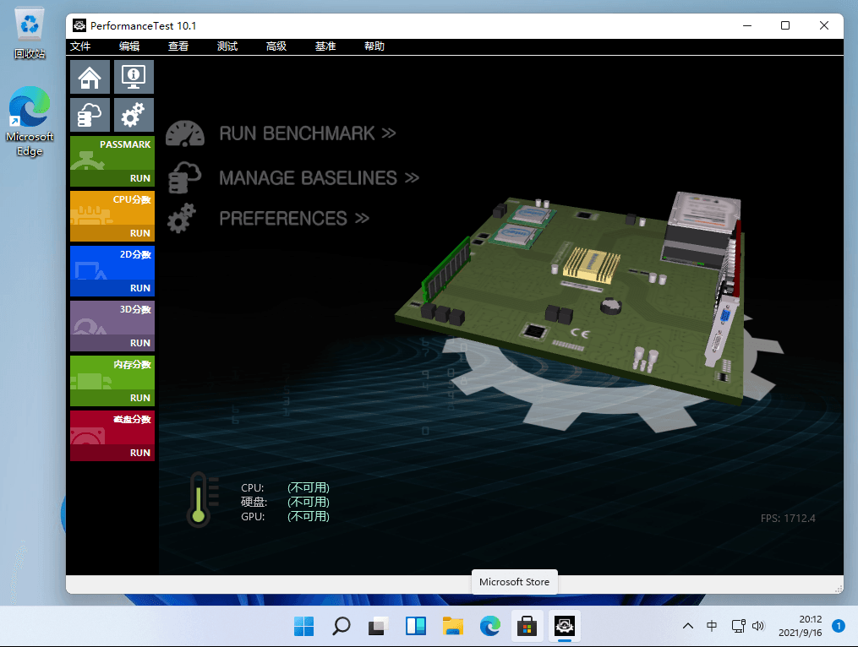Open the 高级 menu

click(276, 46)
